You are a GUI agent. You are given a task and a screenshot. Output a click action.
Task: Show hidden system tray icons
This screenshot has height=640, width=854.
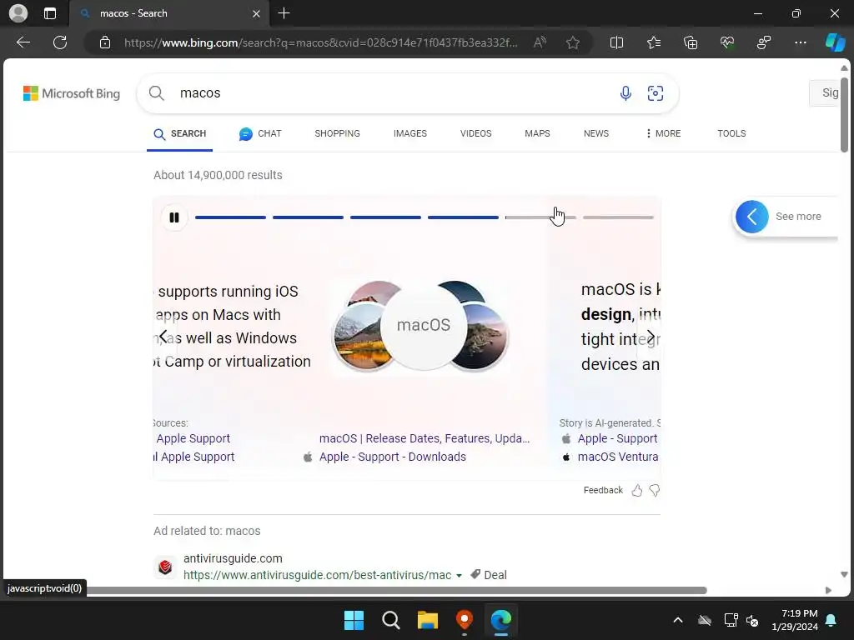pos(677,620)
